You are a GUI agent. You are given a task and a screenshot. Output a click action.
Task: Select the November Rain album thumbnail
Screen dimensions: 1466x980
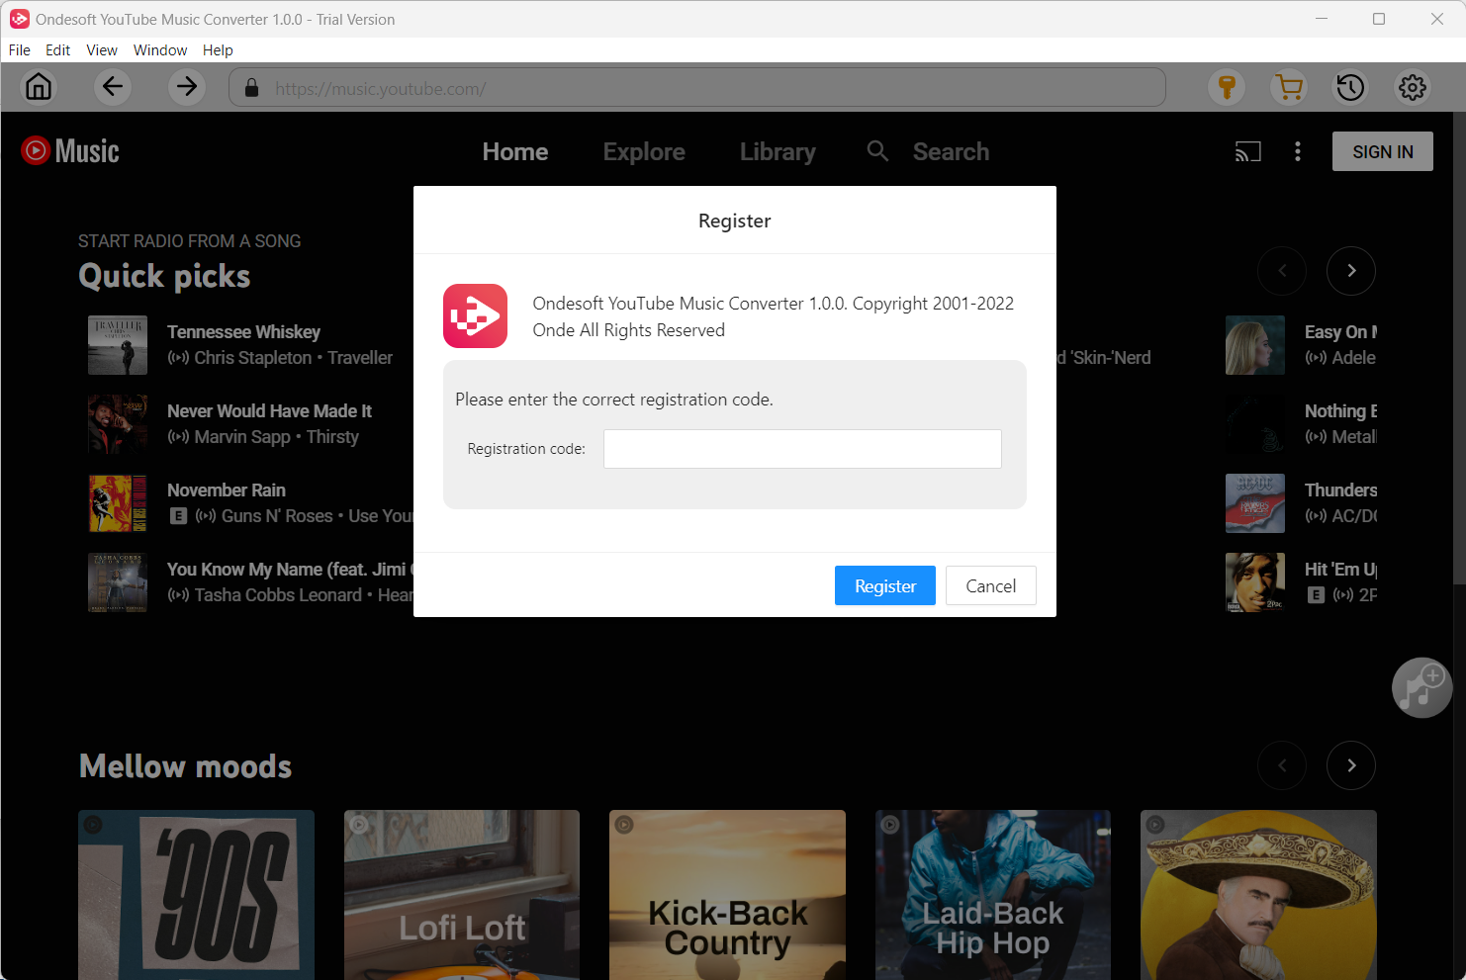point(118,503)
